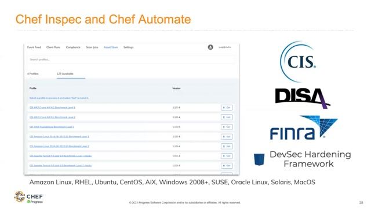Click the Progress Software copyright footer

click(185, 203)
